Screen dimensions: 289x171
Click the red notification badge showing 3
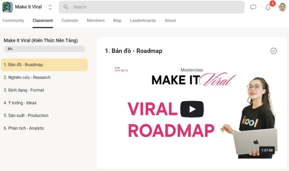[273, 3]
